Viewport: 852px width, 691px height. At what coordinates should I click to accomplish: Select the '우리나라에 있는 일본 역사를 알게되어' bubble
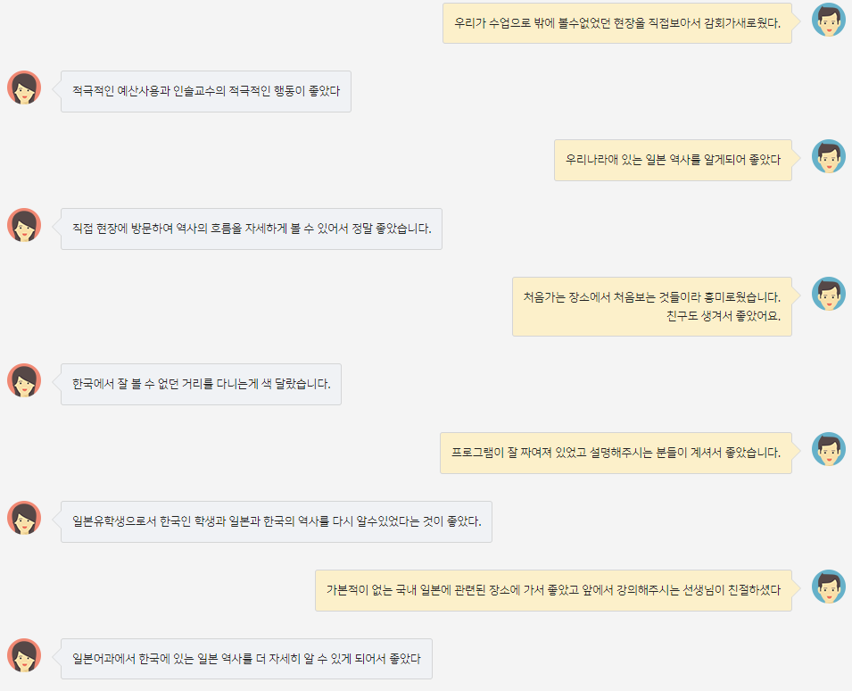click(x=673, y=161)
